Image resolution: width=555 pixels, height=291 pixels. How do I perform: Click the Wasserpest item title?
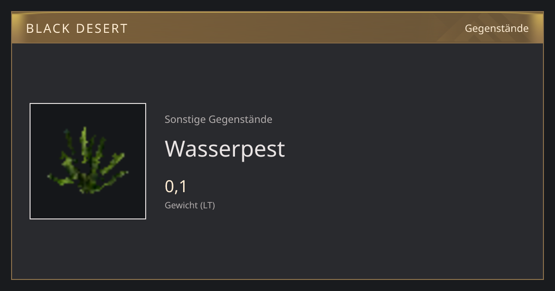click(225, 149)
